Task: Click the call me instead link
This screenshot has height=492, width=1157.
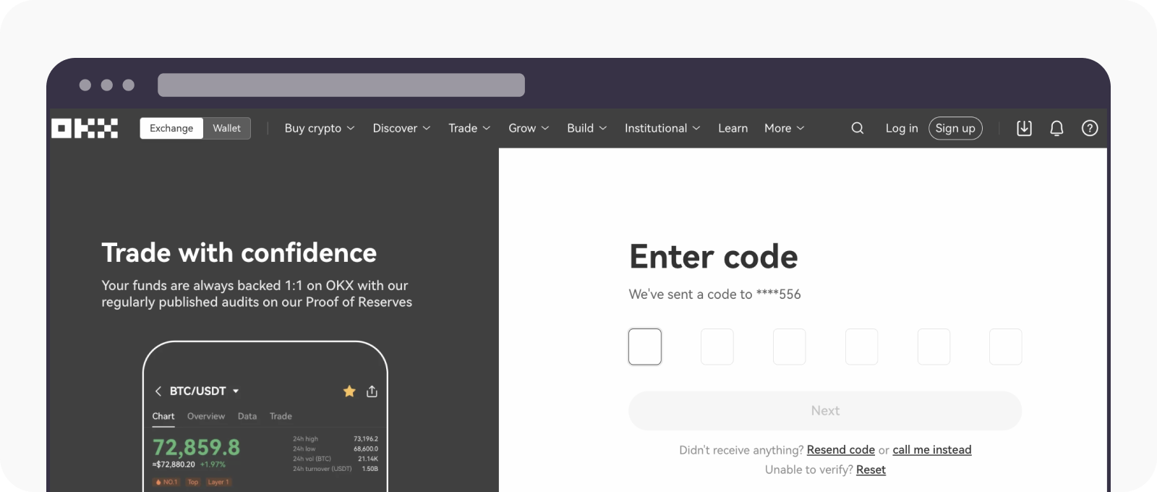Action: pyautogui.click(x=931, y=450)
